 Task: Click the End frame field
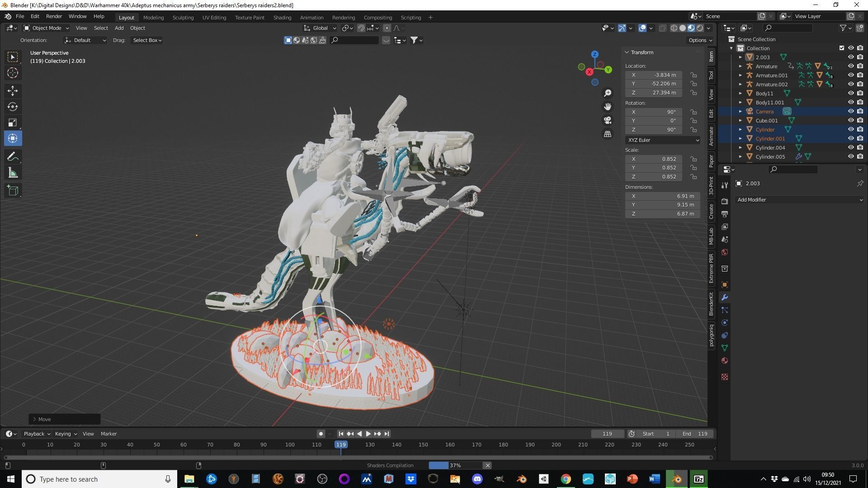(695, 434)
